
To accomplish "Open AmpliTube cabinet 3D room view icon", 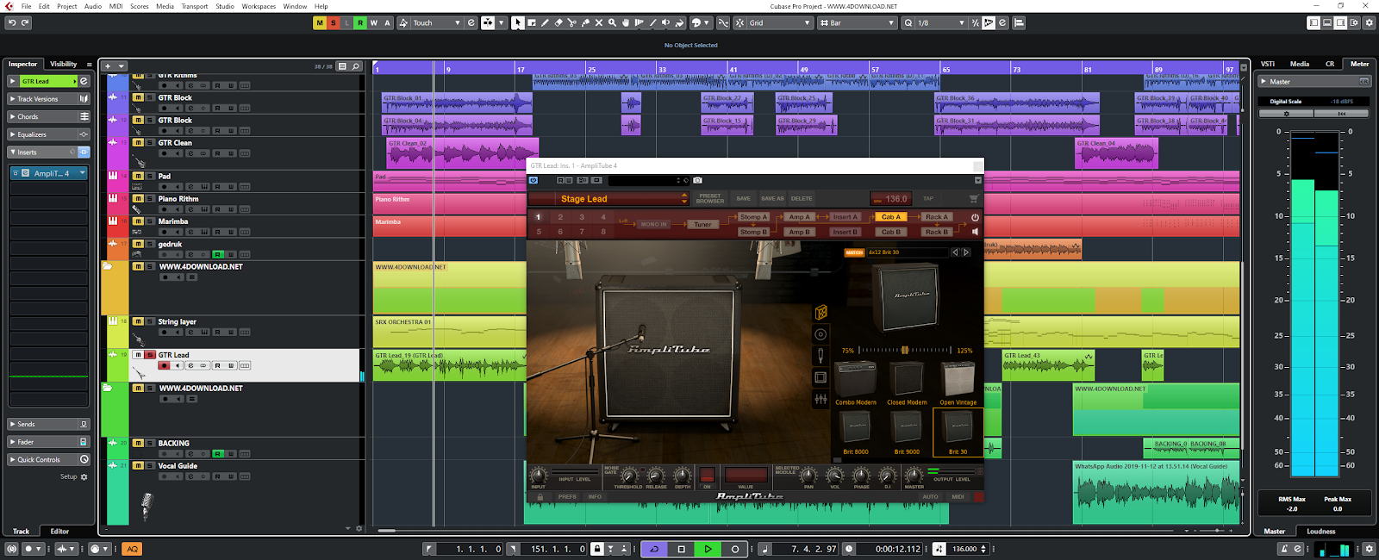I will pos(821,313).
